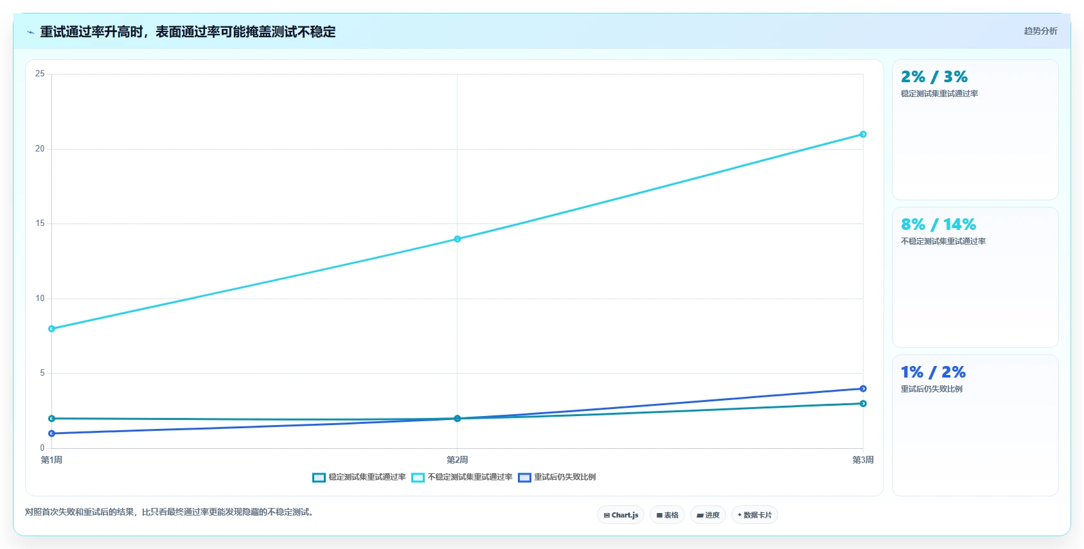The width and height of the screenshot is (1084, 549).
Task: Click the chart title 重试通过率升高时
Action: 91,32
